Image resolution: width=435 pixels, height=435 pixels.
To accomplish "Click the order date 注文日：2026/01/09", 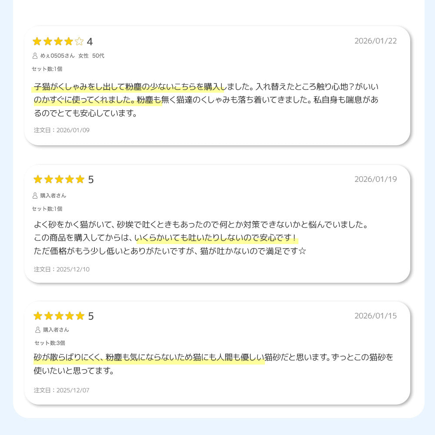I will [x=62, y=130].
